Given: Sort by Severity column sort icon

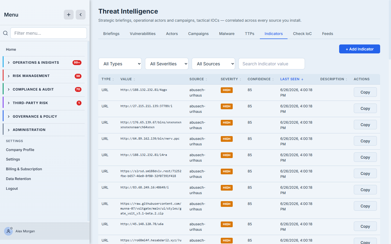Looking at the screenshot, I should coord(240,79).
